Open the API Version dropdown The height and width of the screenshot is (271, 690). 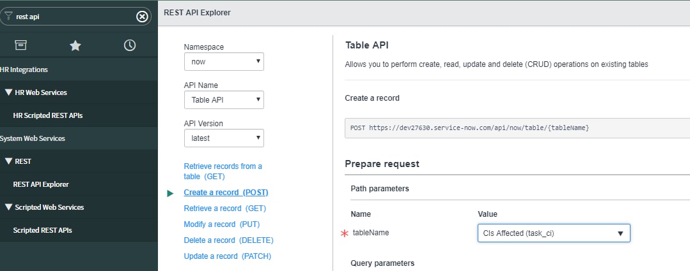tap(224, 138)
